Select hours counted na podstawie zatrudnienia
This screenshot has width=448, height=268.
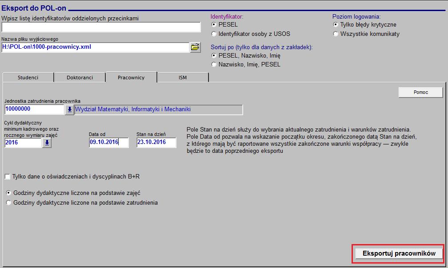[x=8, y=203]
